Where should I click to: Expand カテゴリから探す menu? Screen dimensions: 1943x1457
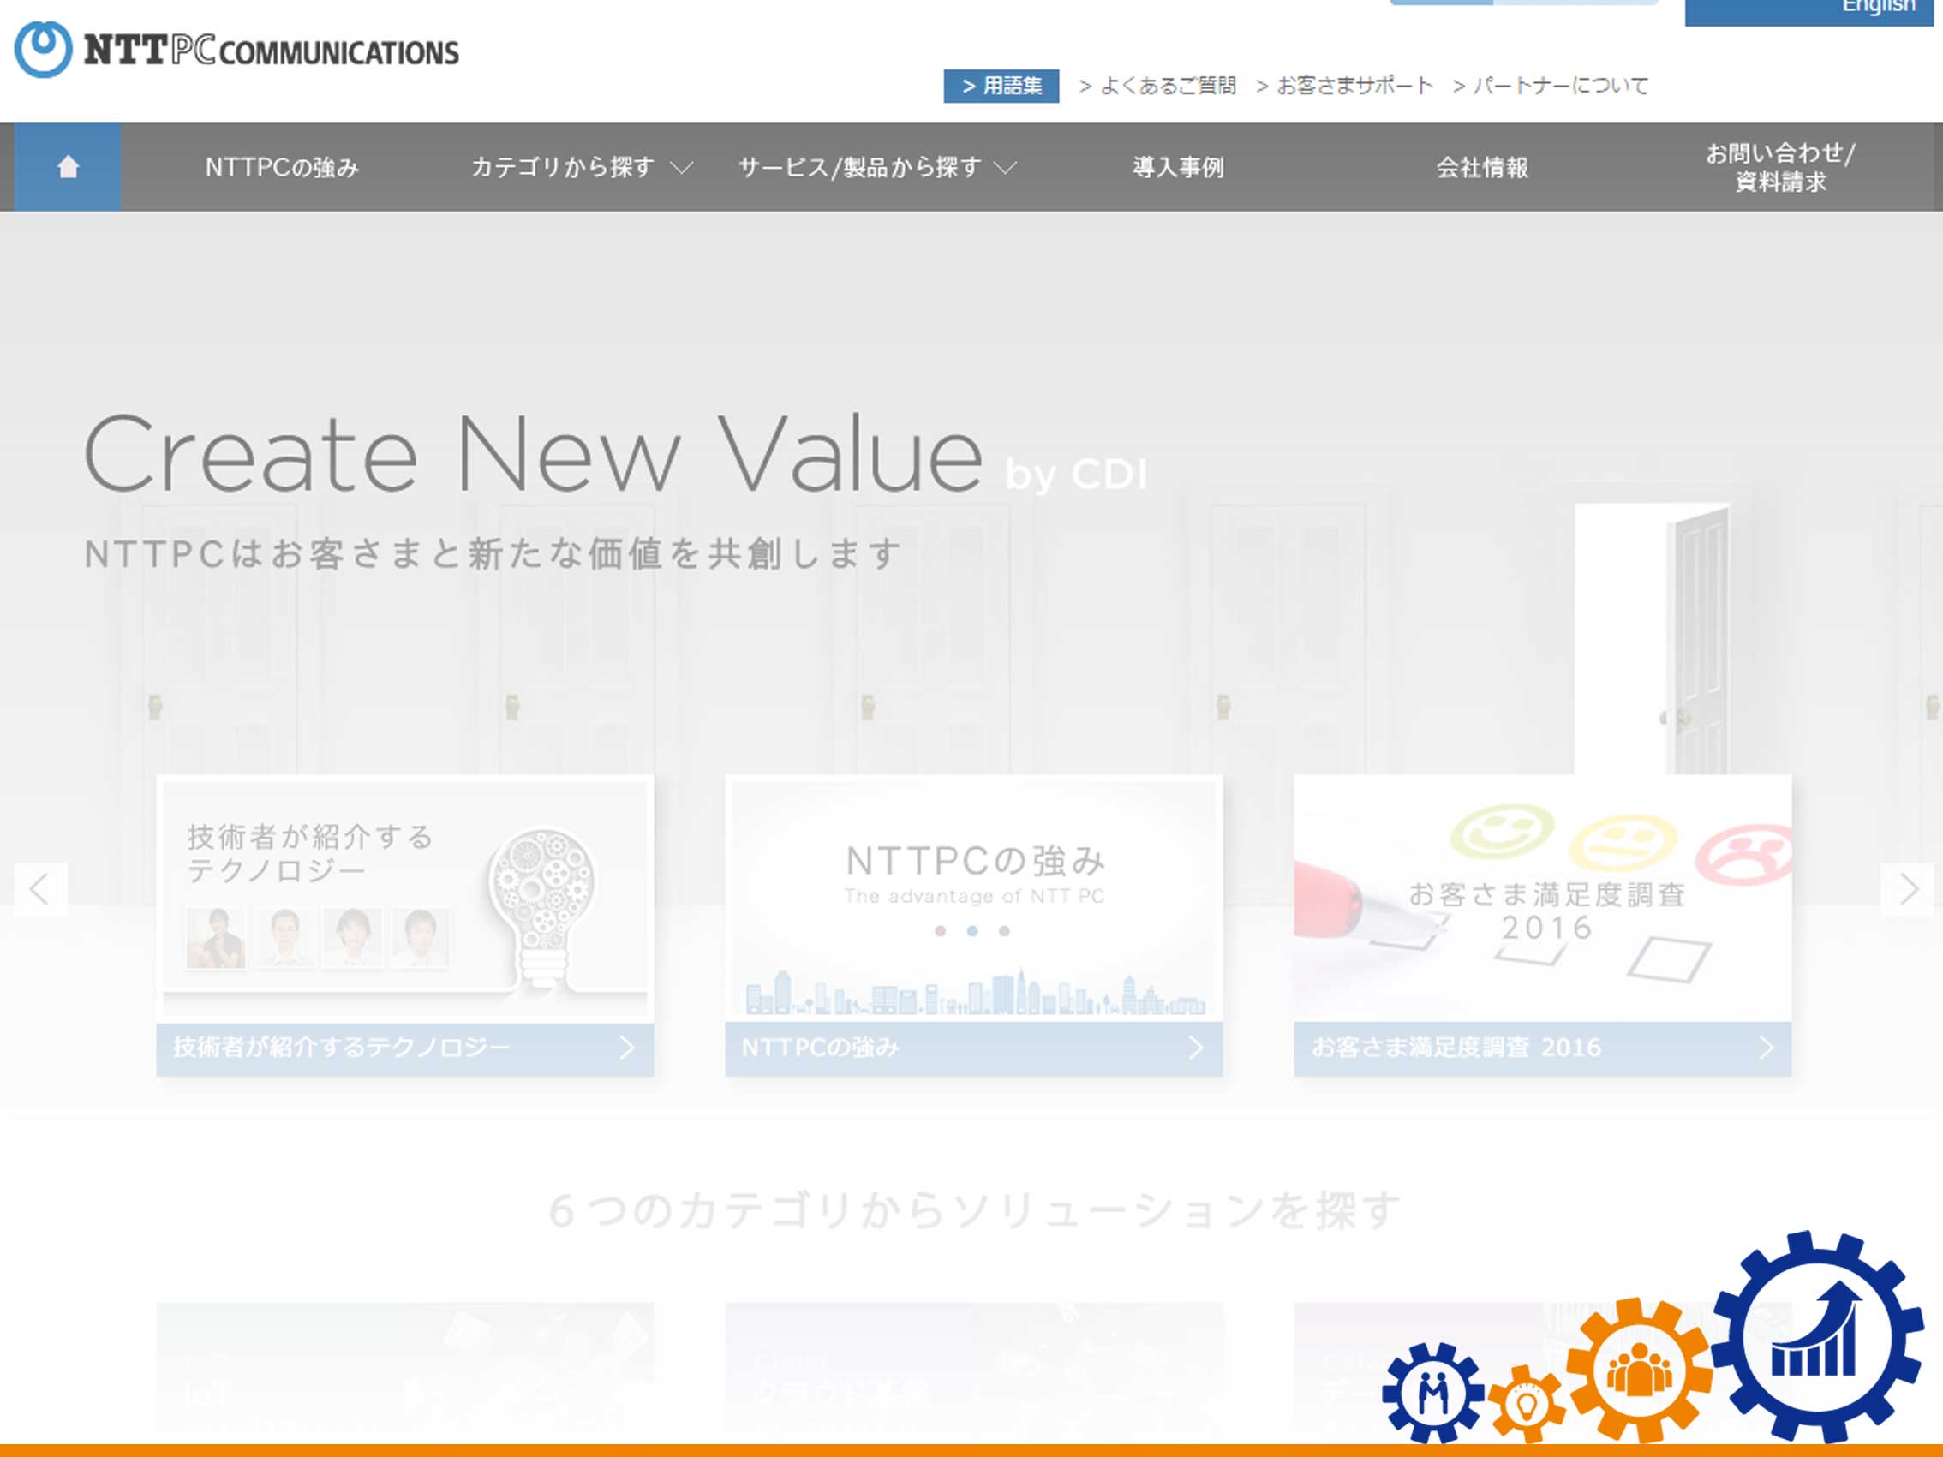click(583, 167)
